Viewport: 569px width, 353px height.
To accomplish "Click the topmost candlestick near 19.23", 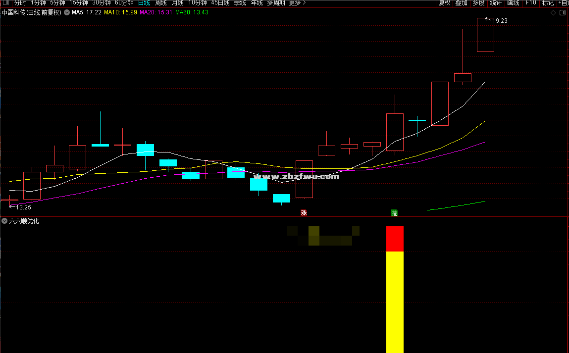I will click(x=485, y=35).
